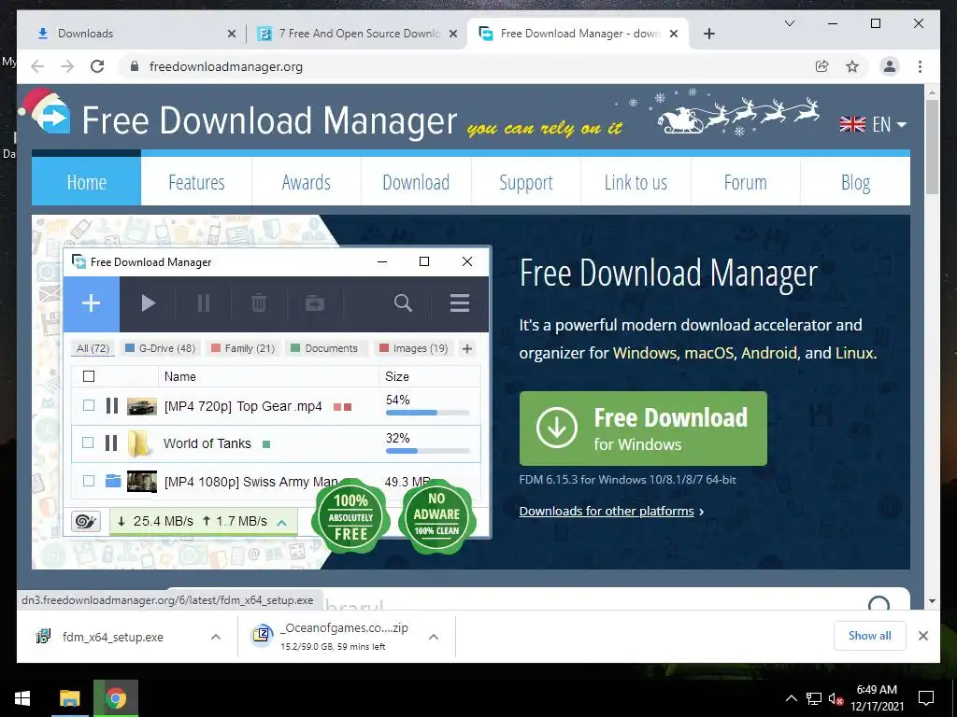Open File Explorer from the taskbar
The width and height of the screenshot is (957, 717).
click(69, 698)
